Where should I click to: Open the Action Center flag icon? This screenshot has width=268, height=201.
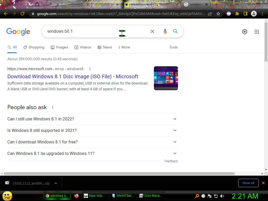click(210, 196)
